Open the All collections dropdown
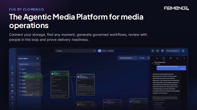Viewport: 197px width, 110px height. (173, 51)
